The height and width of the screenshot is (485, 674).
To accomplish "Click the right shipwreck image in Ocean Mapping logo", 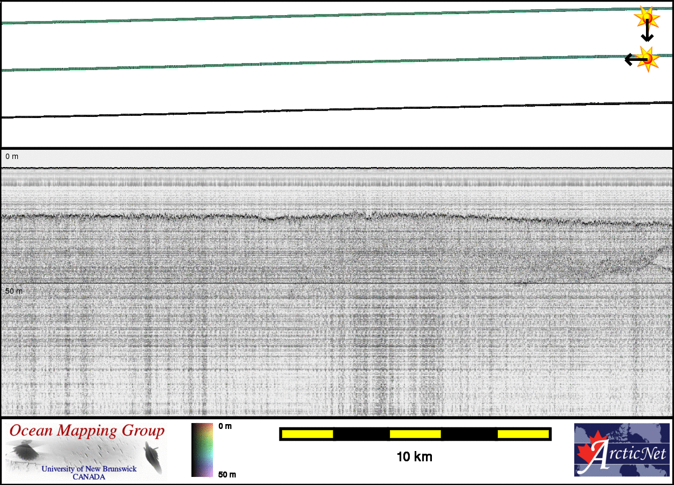I will click(153, 457).
